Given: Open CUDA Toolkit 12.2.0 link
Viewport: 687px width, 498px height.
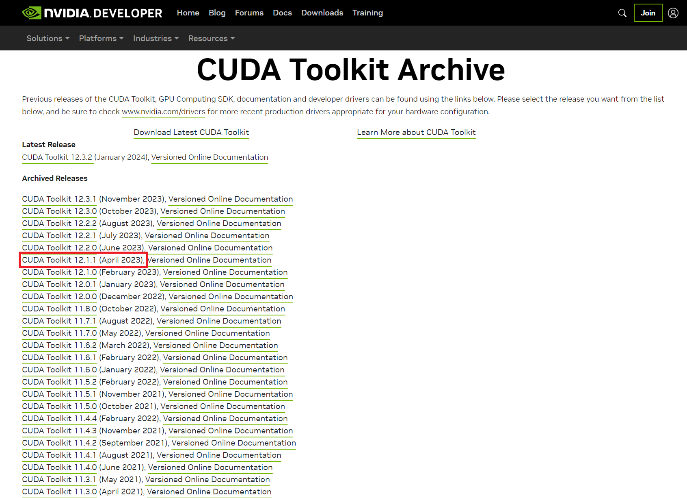Looking at the screenshot, I should [x=59, y=248].
